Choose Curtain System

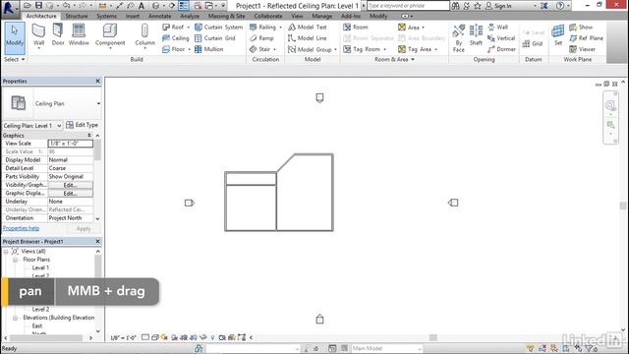[x=218, y=27]
